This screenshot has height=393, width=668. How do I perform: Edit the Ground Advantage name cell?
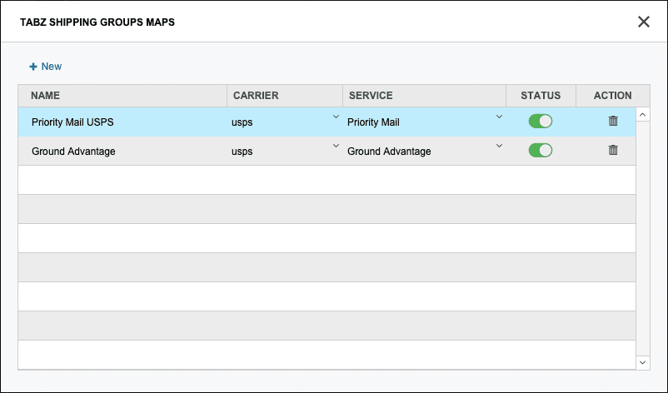(x=73, y=152)
